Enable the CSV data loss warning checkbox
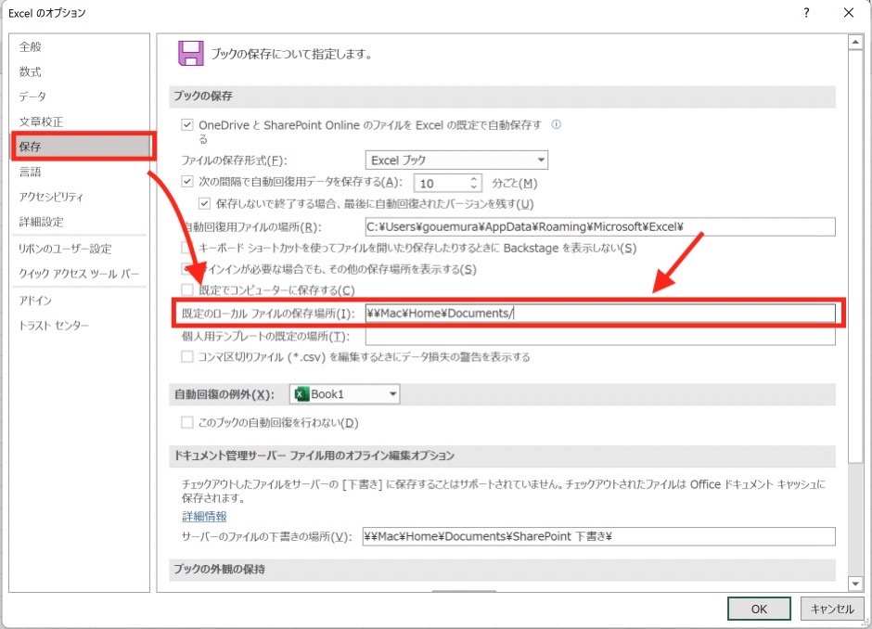This screenshot has width=872, height=629. (x=187, y=356)
